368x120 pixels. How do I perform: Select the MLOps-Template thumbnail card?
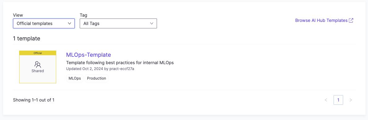pos(38,67)
